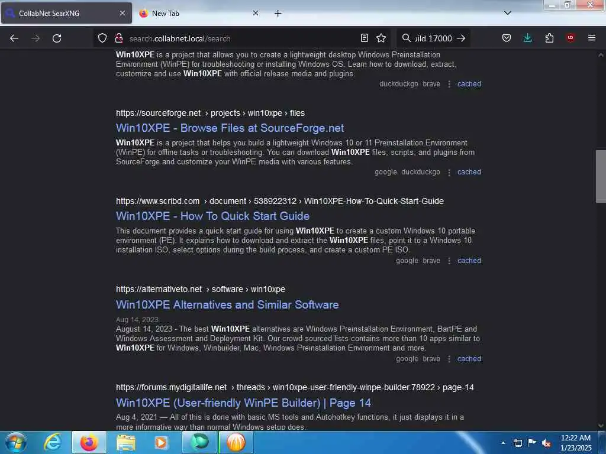Click the network tray icon
Screen dimensions: 606x454
coord(517,443)
